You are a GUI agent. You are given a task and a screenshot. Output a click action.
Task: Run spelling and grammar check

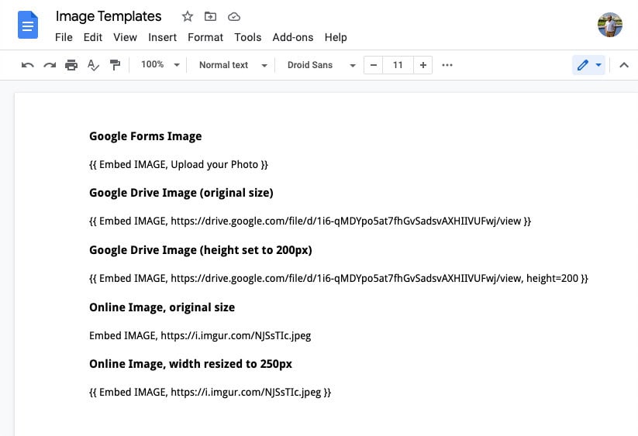(x=93, y=65)
